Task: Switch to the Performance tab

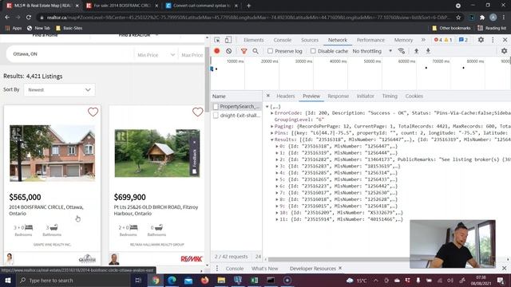Action: pyautogui.click(x=370, y=40)
